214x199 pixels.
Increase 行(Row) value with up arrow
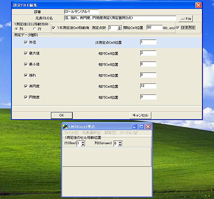pyautogui.click(x=83, y=142)
